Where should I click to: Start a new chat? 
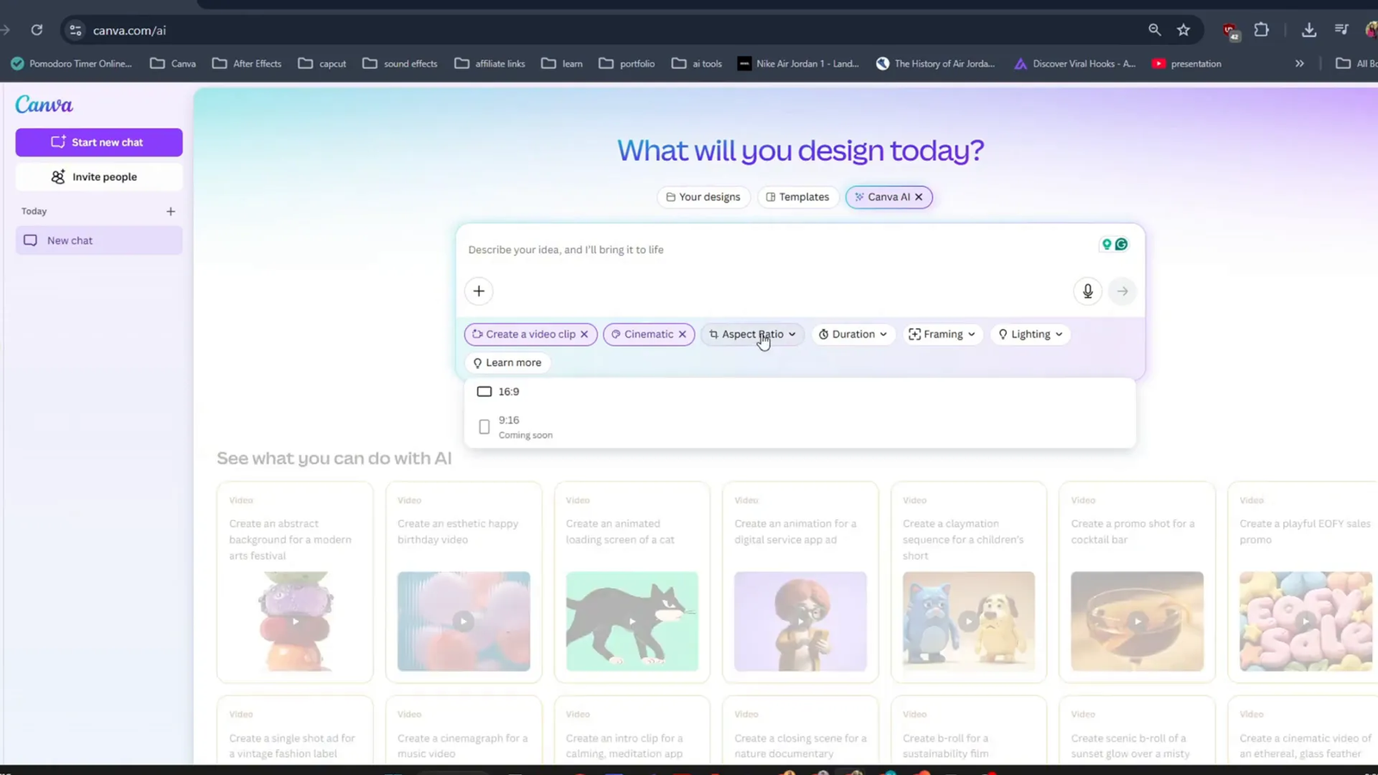pyautogui.click(x=99, y=142)
